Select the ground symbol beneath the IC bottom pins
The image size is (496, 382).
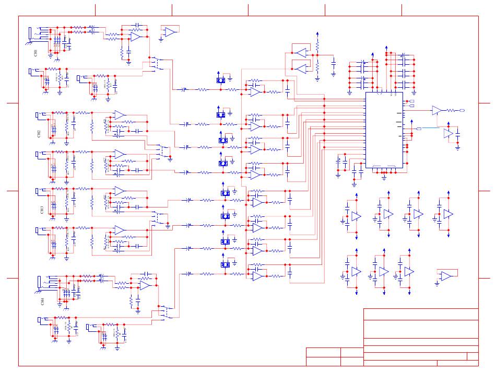pyautogui.click(x=384, y=178)
